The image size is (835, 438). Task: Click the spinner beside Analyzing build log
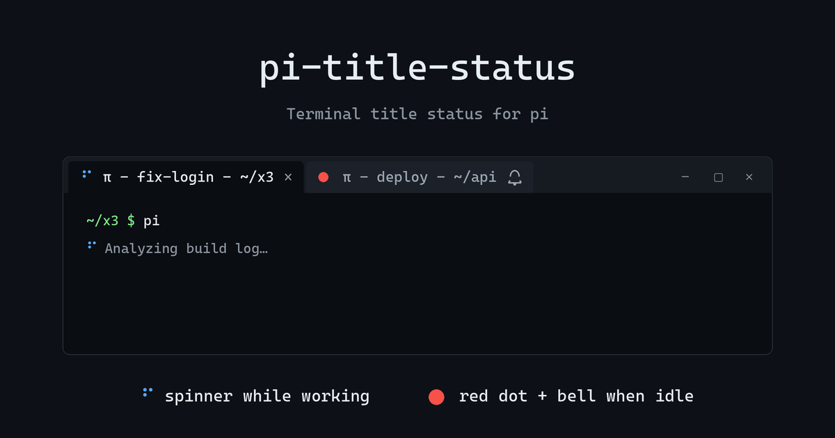(x=91, y=245)
